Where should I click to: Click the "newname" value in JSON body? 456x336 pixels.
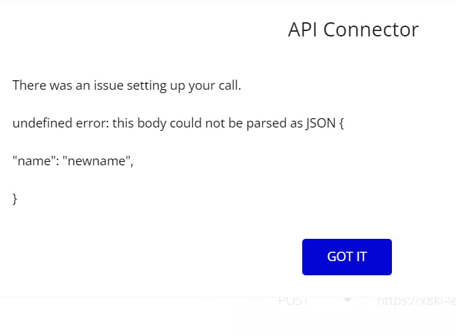point(96,161)
